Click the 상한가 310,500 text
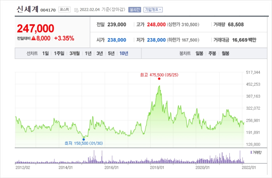This screenshot has width=272, height=178. pyautogui.click(x=183, y=25)
